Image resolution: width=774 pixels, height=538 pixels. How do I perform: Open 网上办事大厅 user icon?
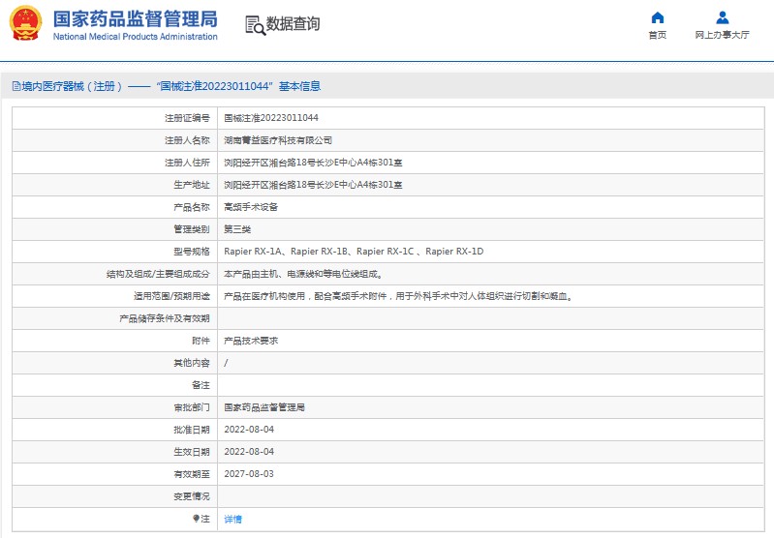(x=722, y=17)
